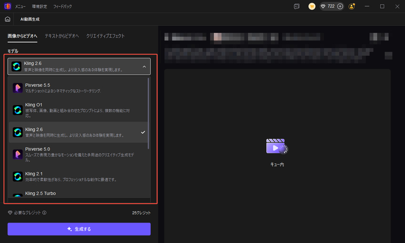Select Kling 2.1 from the model list
Image resolution: width=405 pixels, height=243 pixels.
78,177
